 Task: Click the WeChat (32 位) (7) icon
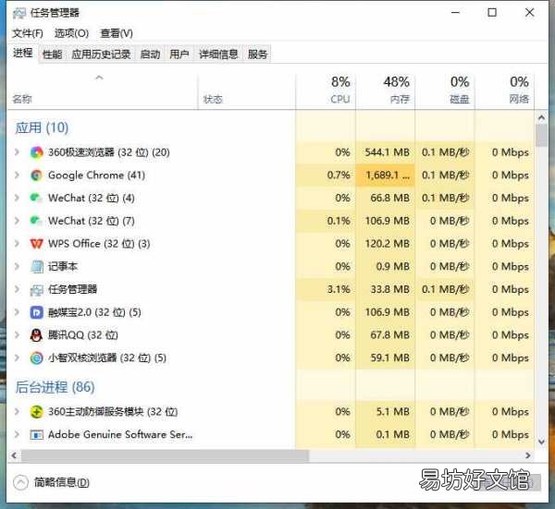point(36,221)
